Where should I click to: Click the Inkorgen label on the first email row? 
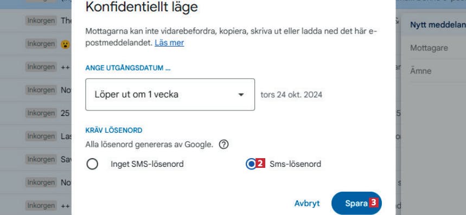pos(41,21)
